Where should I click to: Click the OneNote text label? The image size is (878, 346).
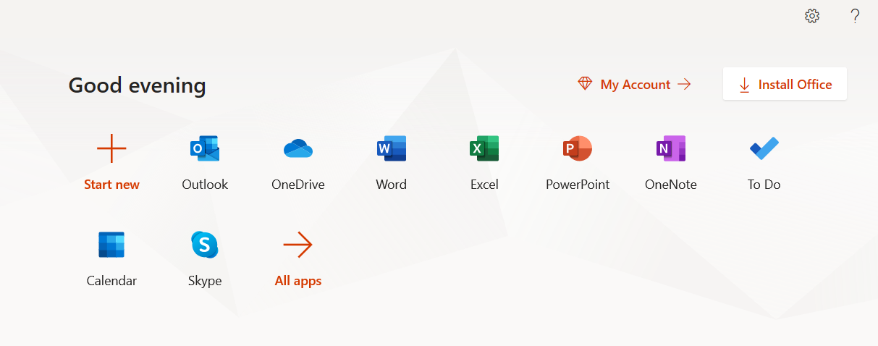pos(671,185)
